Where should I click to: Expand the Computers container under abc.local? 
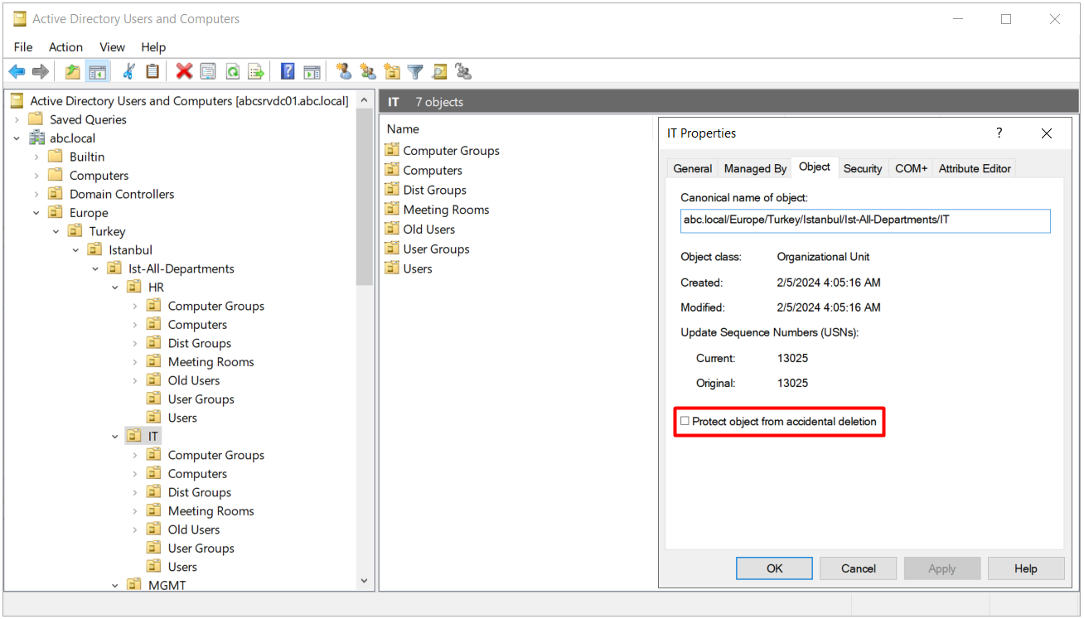(36, 176)
